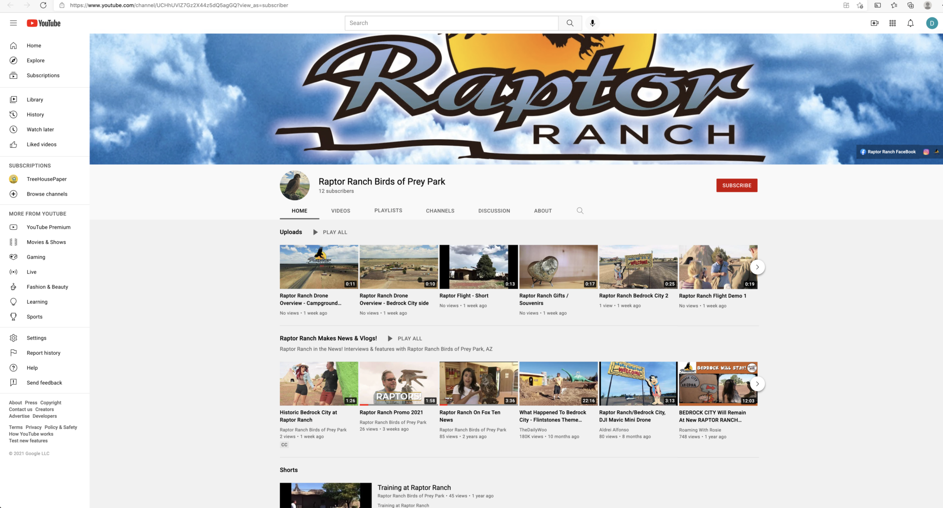Open the TreeHousePaper subscription channel
Screen dimensions: 943x508
[47, 179]
